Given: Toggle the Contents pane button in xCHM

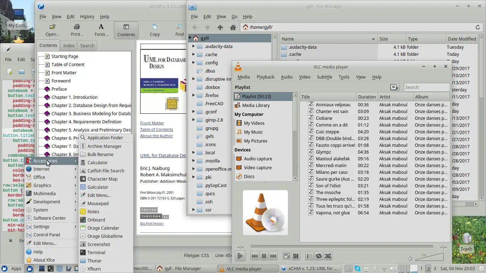Looking at the screenshot, I should pyautogui.click(x=126, y=30).
